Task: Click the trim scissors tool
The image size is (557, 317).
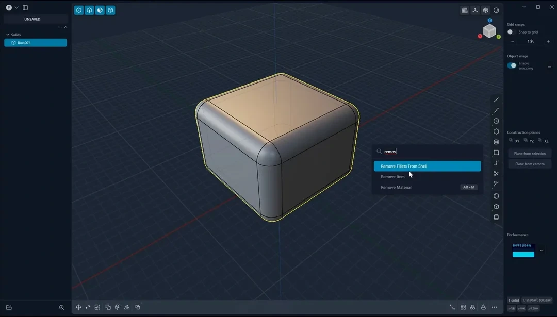Action: tap(496, 174)
